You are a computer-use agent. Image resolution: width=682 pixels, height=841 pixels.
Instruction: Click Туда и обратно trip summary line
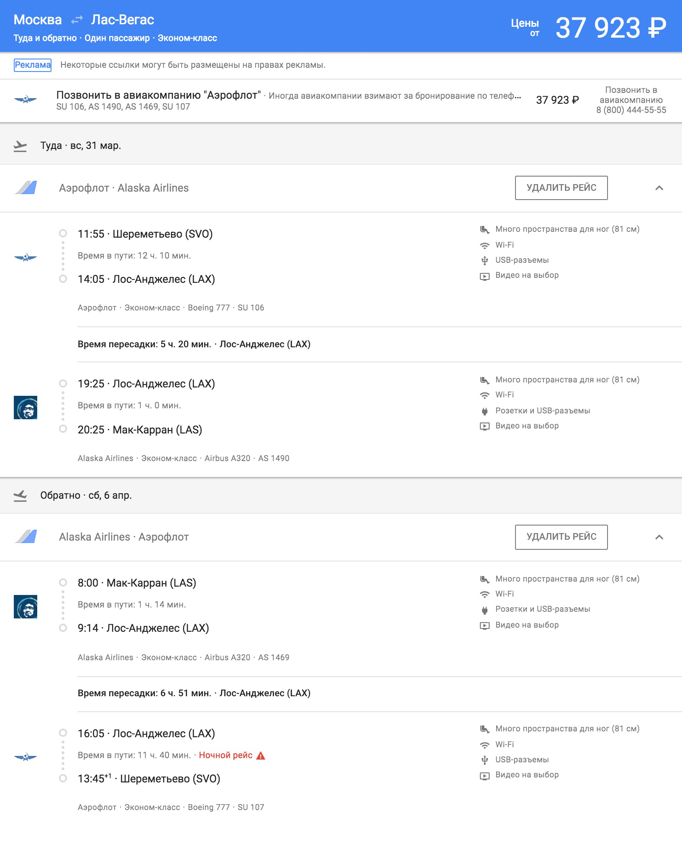point(115,38)
